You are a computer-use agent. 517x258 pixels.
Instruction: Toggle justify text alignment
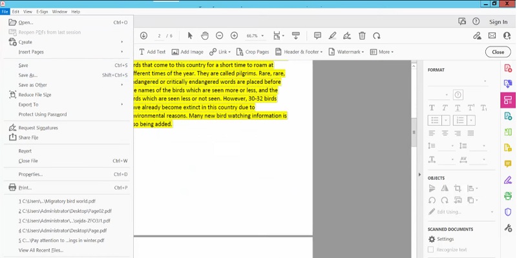470,134
